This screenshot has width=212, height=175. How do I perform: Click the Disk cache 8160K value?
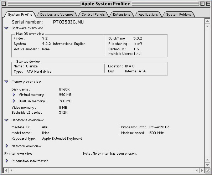[x=64, y=89]
